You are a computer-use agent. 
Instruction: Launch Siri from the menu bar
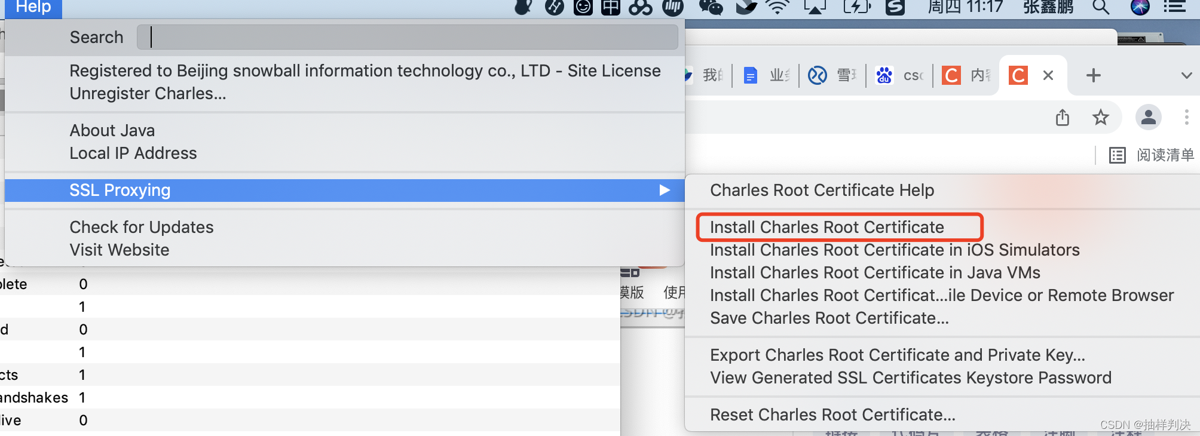(1140, 7)
